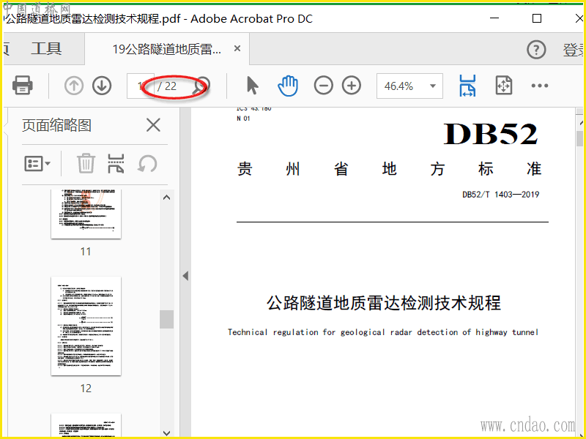Click the thumbnail panel scrollbar handle
586x439 pixels.
click(x=167, y=319)
